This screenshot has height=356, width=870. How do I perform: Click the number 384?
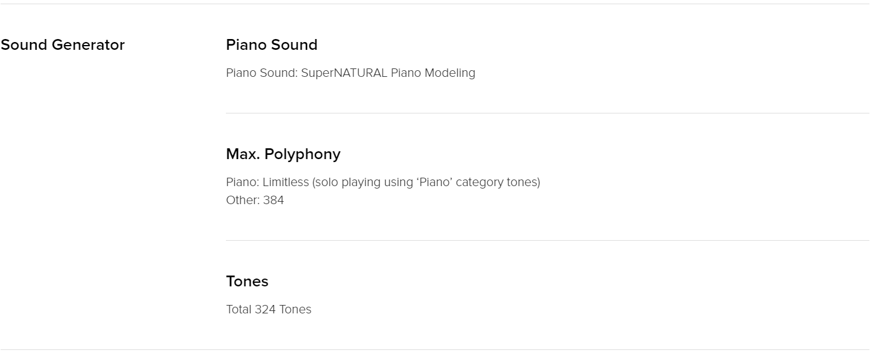tap(273, 201)
